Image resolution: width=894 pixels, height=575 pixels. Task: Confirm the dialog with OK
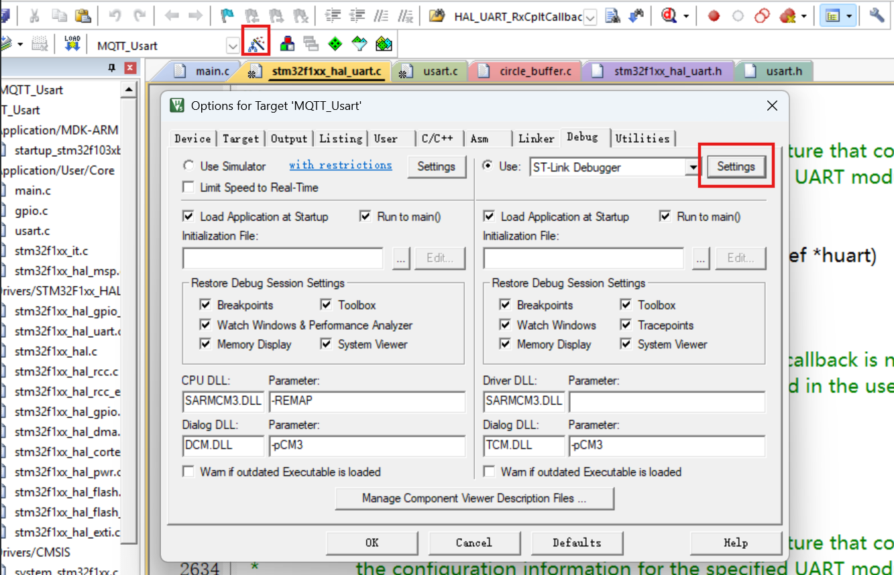tap(372, 543)
